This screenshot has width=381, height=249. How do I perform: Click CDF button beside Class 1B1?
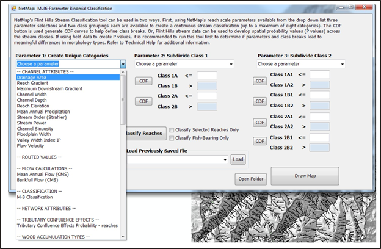coord(259,101)
